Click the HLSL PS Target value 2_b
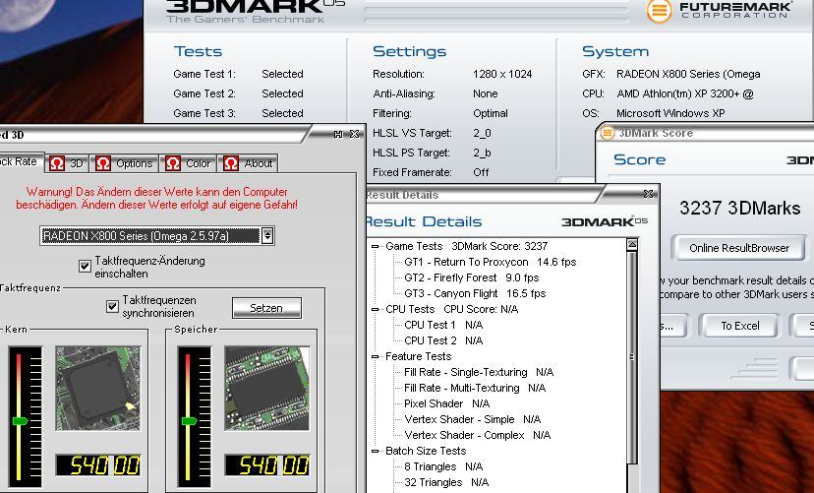Image resolution: width=814 pixels, height=493 pixels. pyautogui.click(x=482, y=153)
